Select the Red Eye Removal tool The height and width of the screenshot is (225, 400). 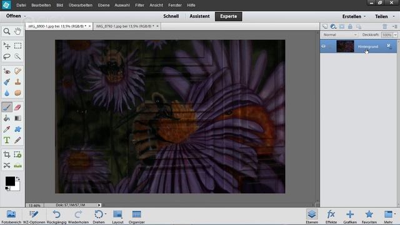(x=7, y=71)
